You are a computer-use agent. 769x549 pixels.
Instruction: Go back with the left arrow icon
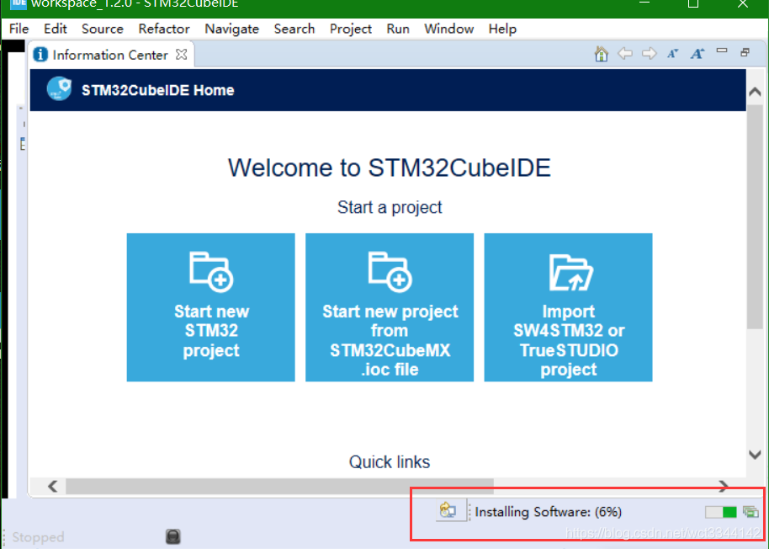tap(625, 53)
